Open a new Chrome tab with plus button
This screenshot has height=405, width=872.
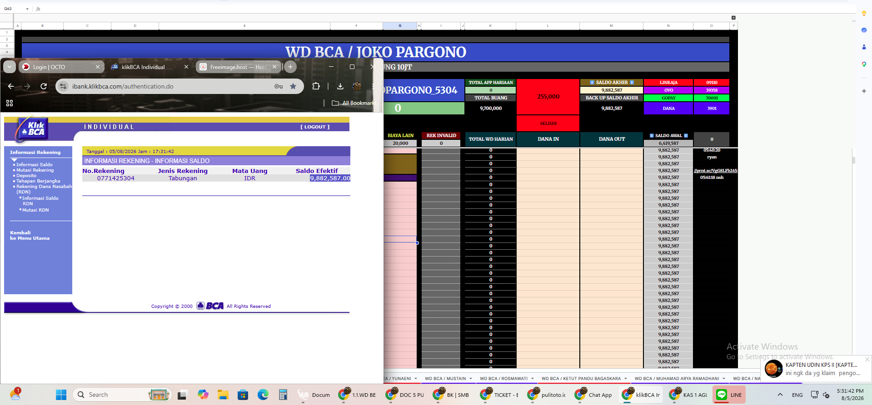[x=290, y=67]
